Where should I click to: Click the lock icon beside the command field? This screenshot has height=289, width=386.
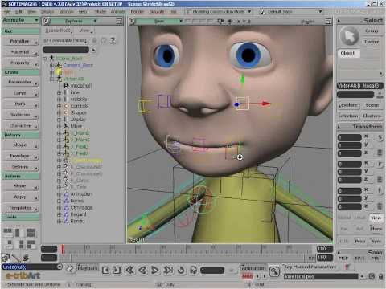coord(380,276)
